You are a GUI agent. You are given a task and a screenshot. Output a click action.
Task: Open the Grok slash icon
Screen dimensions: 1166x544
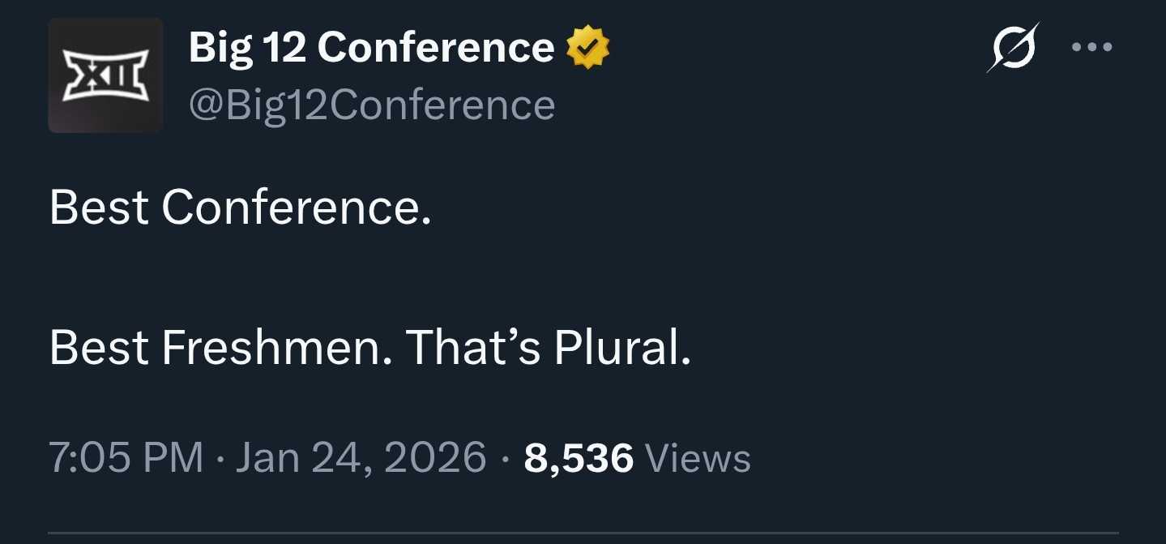point(1013,48)
